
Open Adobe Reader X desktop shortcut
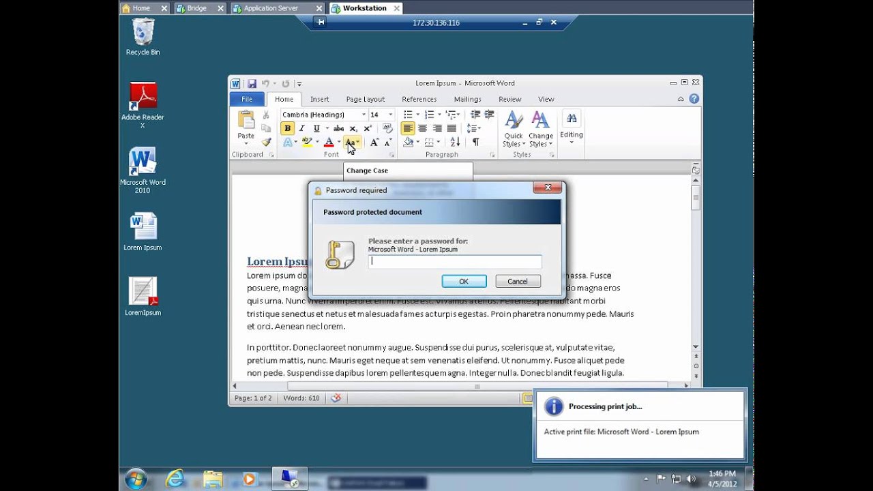click(143, 104)
